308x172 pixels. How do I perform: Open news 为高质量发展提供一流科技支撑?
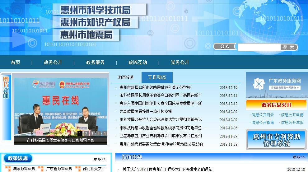click(x=146, y=112)
